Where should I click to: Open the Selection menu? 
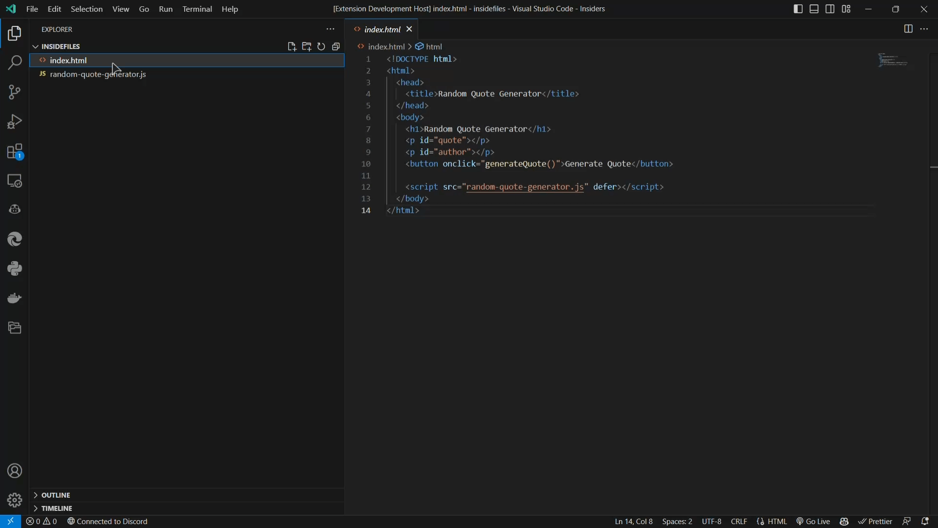point(86,9)
